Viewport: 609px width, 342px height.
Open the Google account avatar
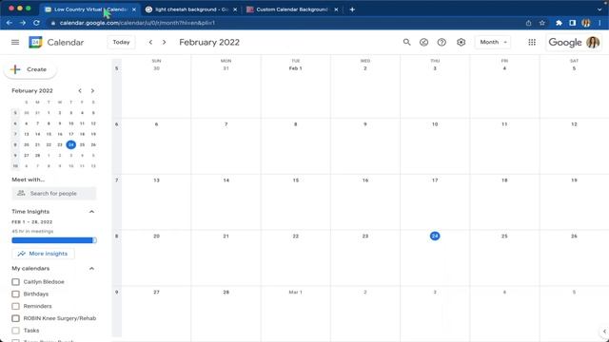point(593,42)
